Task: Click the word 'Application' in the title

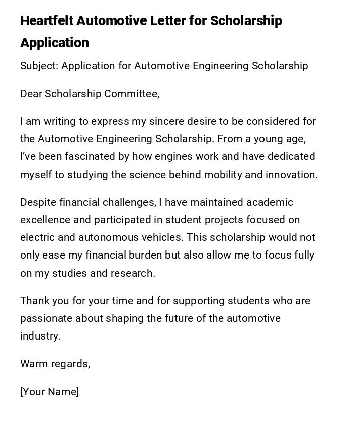Action: coord(54,43)
